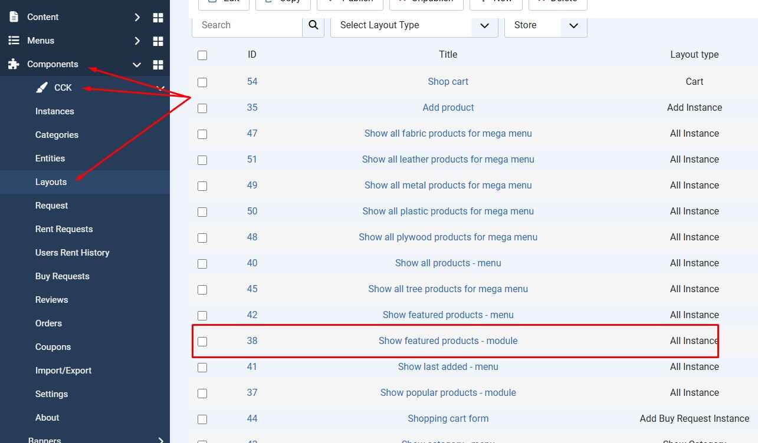Image resolution: width=758 pixels, height=443 pixels.
Task: Open the Store filter dropdown
Action: click(x=546, y=25)
